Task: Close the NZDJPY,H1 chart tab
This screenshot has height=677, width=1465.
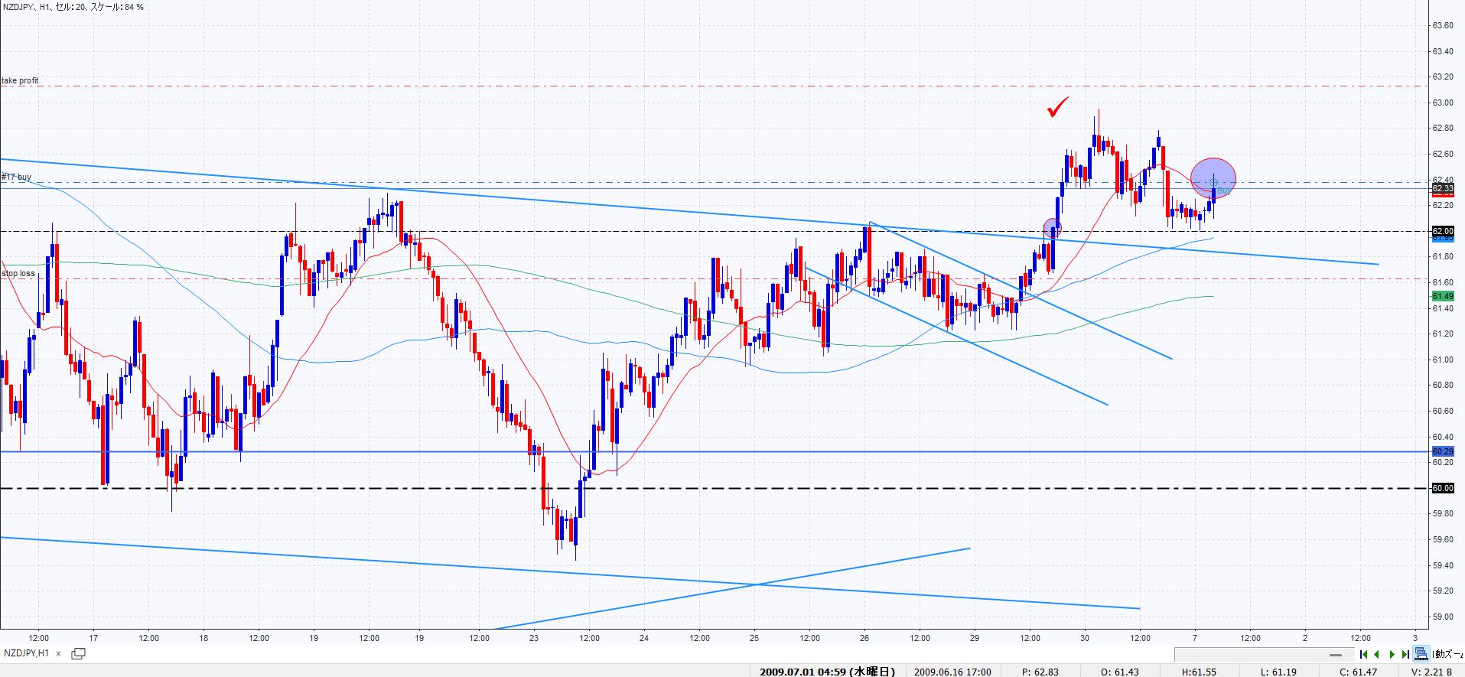Action: [59, 654]
